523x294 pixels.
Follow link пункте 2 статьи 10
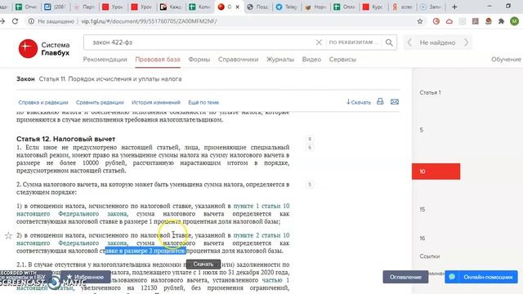(261, 235)
